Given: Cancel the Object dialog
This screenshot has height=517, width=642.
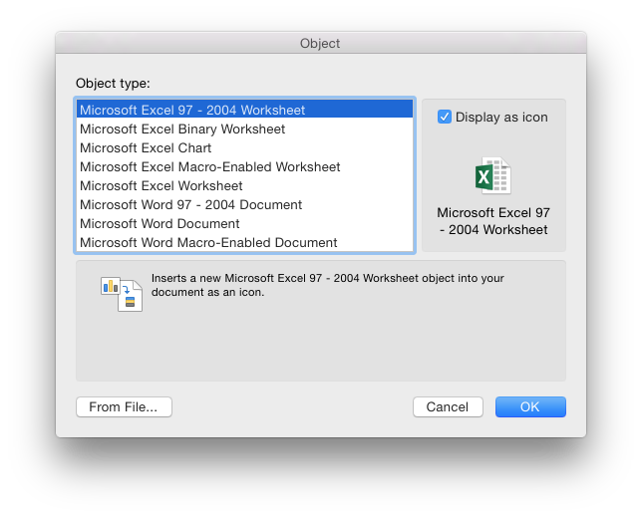Looking at the screenshot, I should tap(448, 407).
